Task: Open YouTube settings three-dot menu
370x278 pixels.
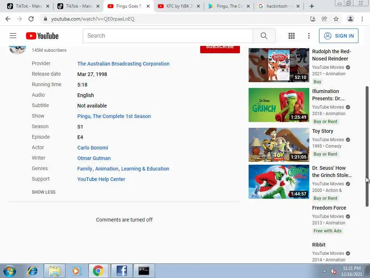Action: (x=309, y=36)
